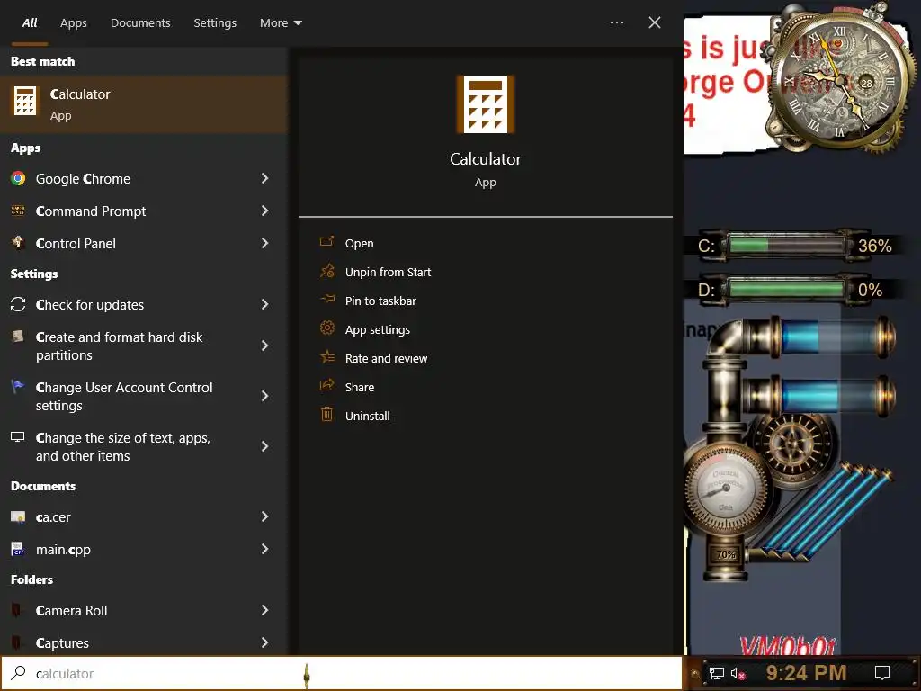The width and height of the screenshot is (921, 691).
Task: Switch to the Apps filter tab
Action: coord(74,22)
